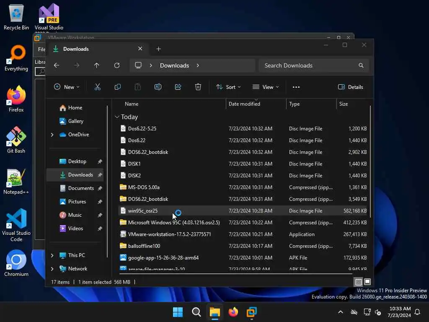Open the Windows Start button
The image size is (429, 322).
(x=178, y=312)
